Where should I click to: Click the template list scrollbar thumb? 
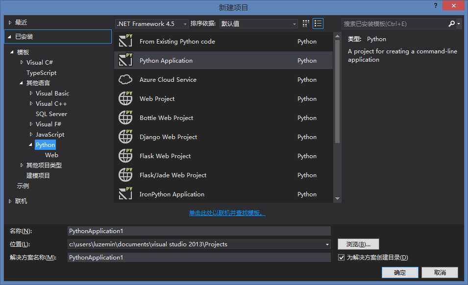click(337, 92)
